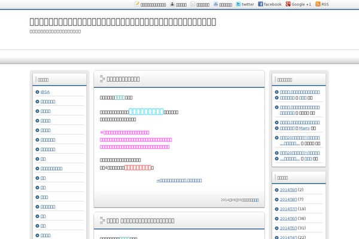Open the iBSA sidebar link
The height and width of the screenshot is (239, 359).
click(45, 92)
